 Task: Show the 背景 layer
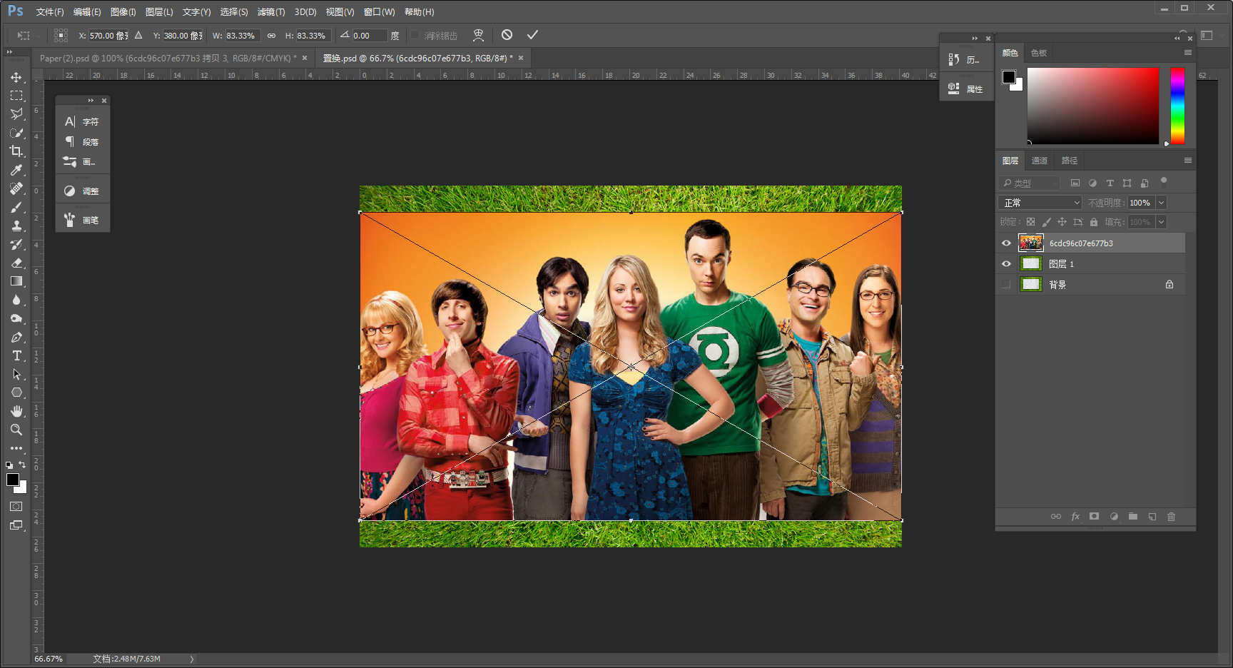click(x=1006, y=285)
